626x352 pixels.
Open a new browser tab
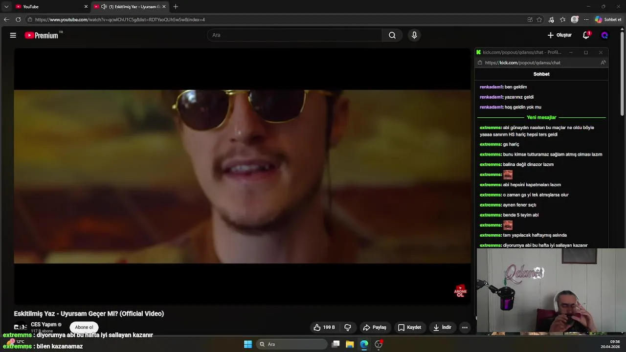click(x=176, y=6)
